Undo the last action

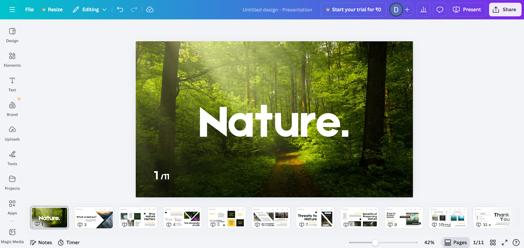(x=120, y=10)
